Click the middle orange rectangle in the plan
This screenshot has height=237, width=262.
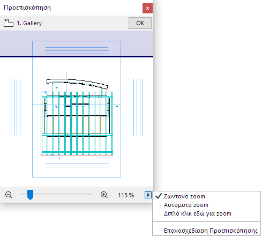pyautogui.click(x=77, y=124)
